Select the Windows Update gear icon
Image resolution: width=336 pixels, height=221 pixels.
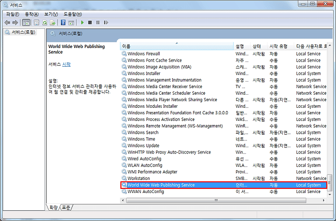(x=124, y=145)
